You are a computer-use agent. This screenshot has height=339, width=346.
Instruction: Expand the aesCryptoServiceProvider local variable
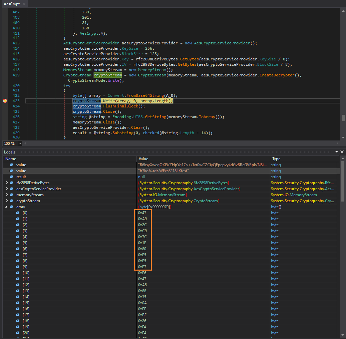(x=7, y=189)
